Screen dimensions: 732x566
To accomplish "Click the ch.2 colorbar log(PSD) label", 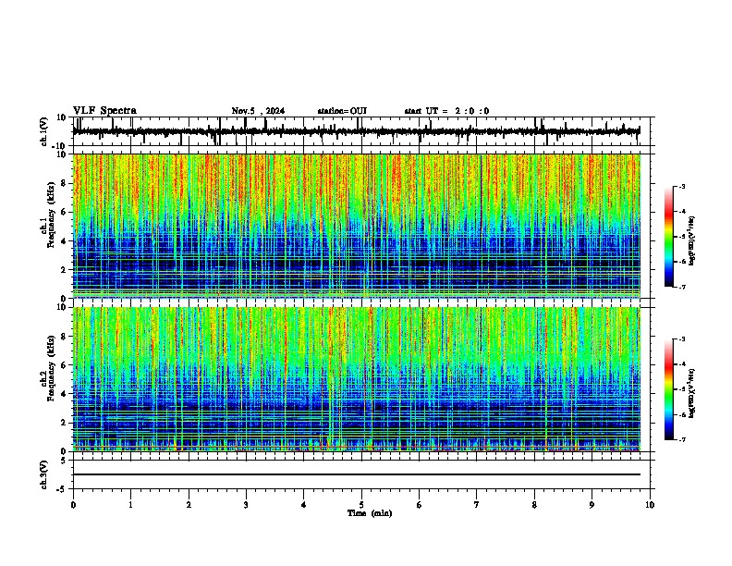I will 691,393.
